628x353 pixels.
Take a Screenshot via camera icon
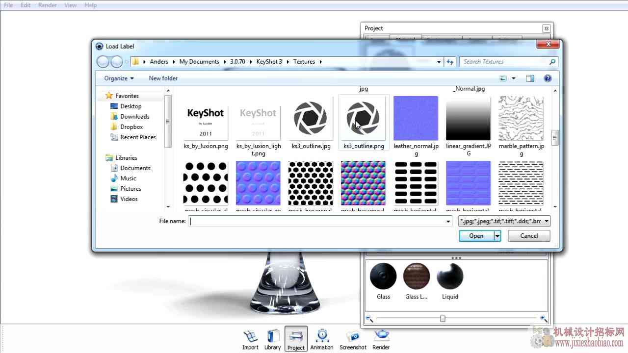[353, 340]
